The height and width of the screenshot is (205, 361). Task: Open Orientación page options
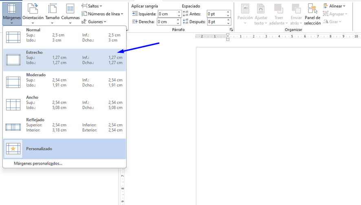[33, 14]
